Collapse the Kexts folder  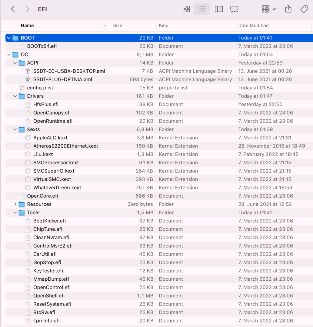(15, 129)
